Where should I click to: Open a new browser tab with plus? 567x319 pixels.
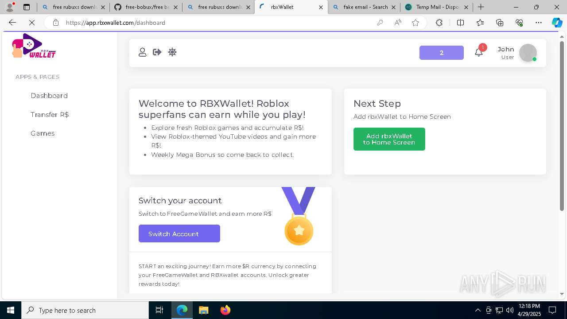coord(481,7)
